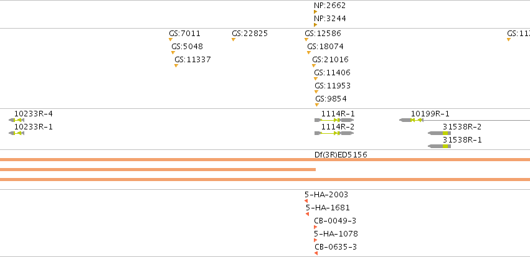Select the GS:11953 insertion marker
This screenshot has height=257, width=530.
(x=316, y=92)
